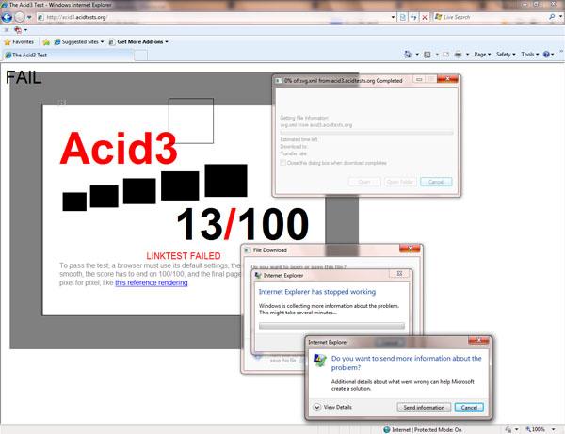Click the Internet zone globe icon
Screen dimensions: 565x434
coord(387,429)
